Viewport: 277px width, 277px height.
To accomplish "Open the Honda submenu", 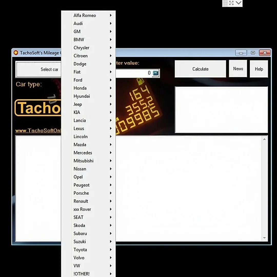I will [x=88, y=88].
